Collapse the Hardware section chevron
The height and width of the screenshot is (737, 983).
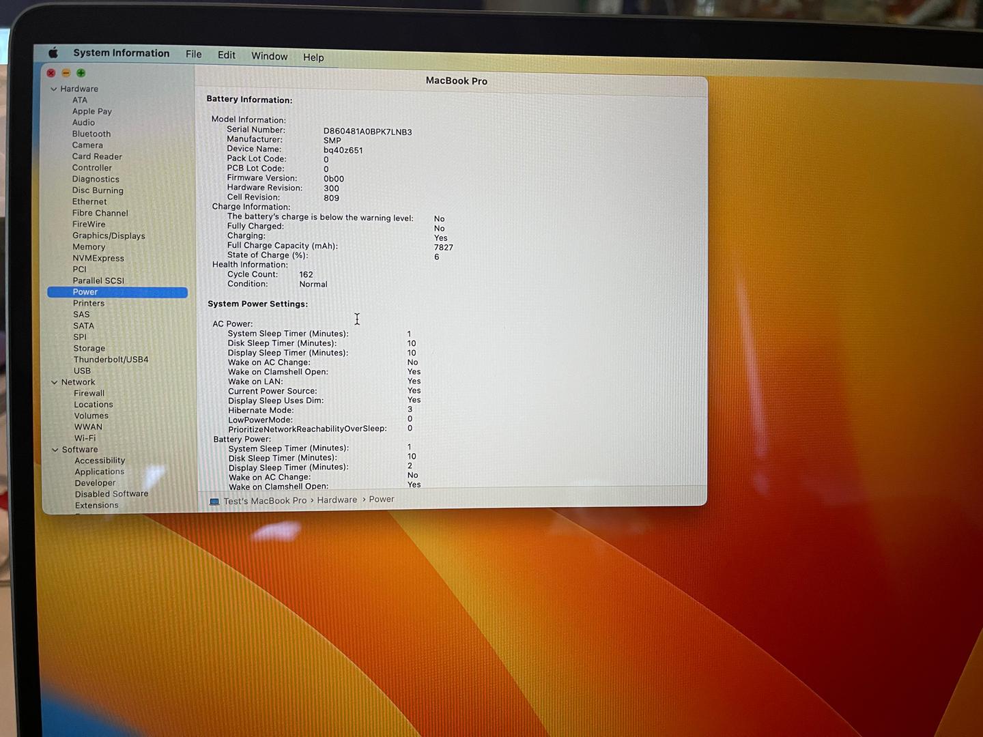[x=54, y=89]
